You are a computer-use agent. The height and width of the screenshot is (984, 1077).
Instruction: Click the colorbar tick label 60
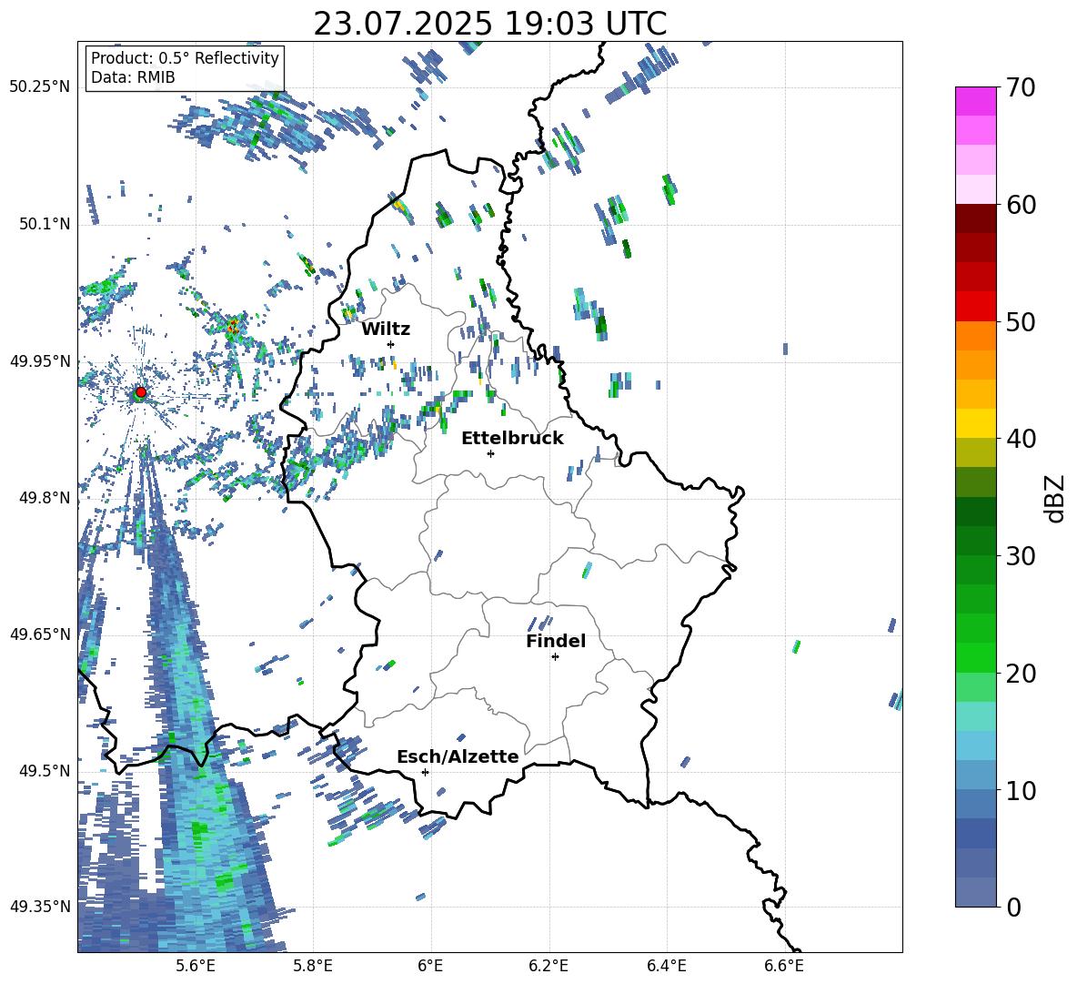point(1021,205)
